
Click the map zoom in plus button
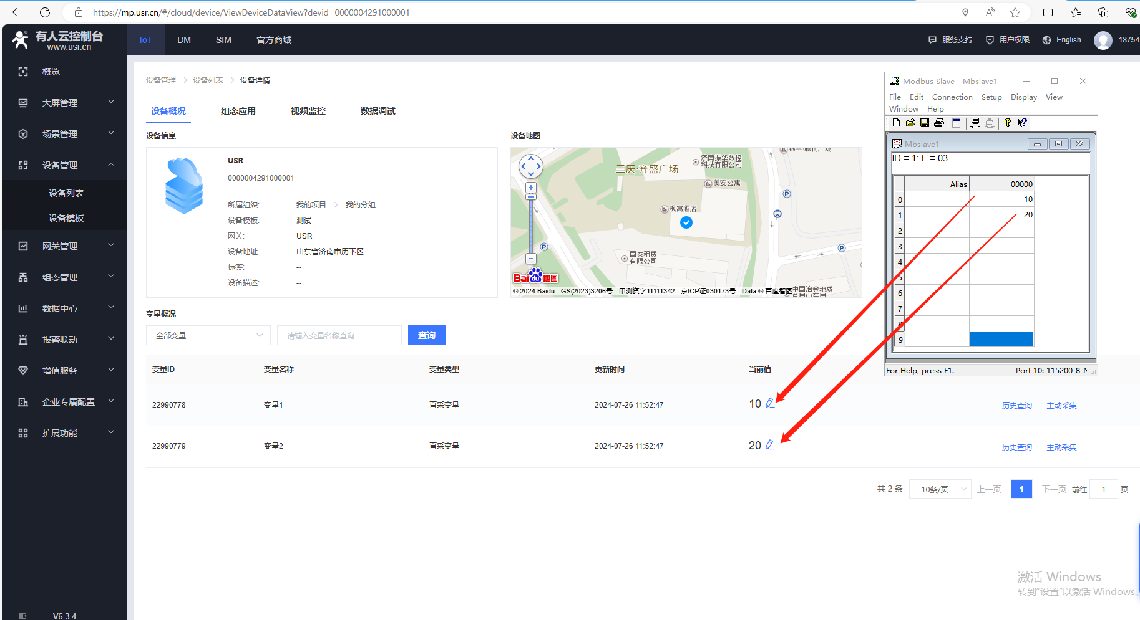[531, 188]
